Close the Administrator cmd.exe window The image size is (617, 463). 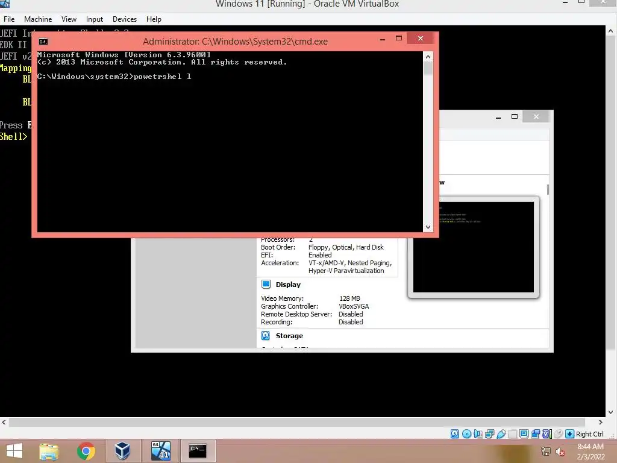(x=420, y=38)
